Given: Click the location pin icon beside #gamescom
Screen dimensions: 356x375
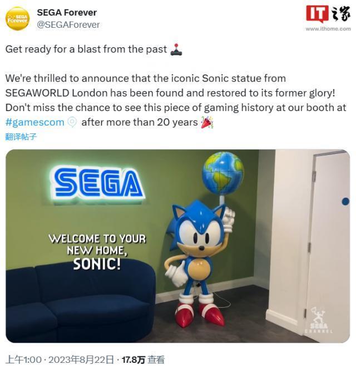Looking at the screenshot, I should (x=72, y=122).
